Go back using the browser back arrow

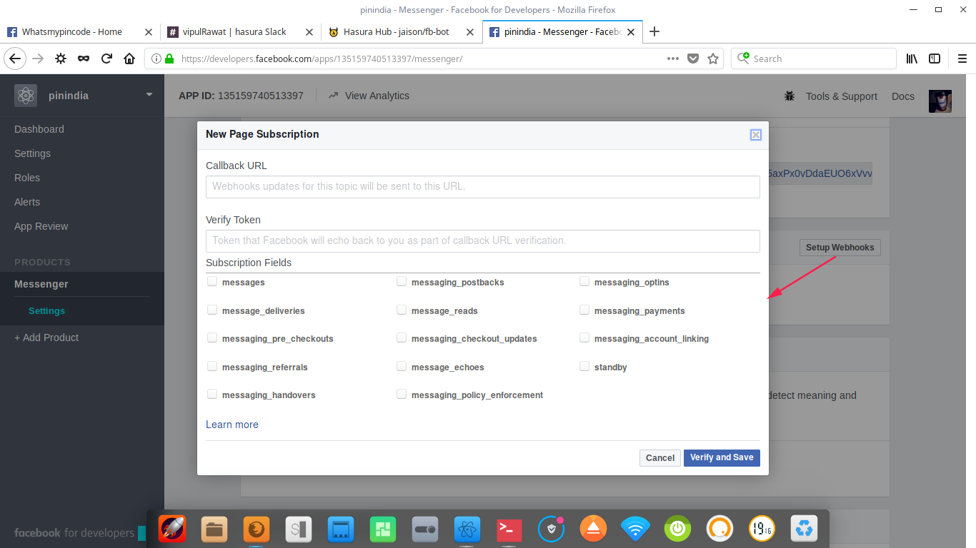(x=15, y=59)
